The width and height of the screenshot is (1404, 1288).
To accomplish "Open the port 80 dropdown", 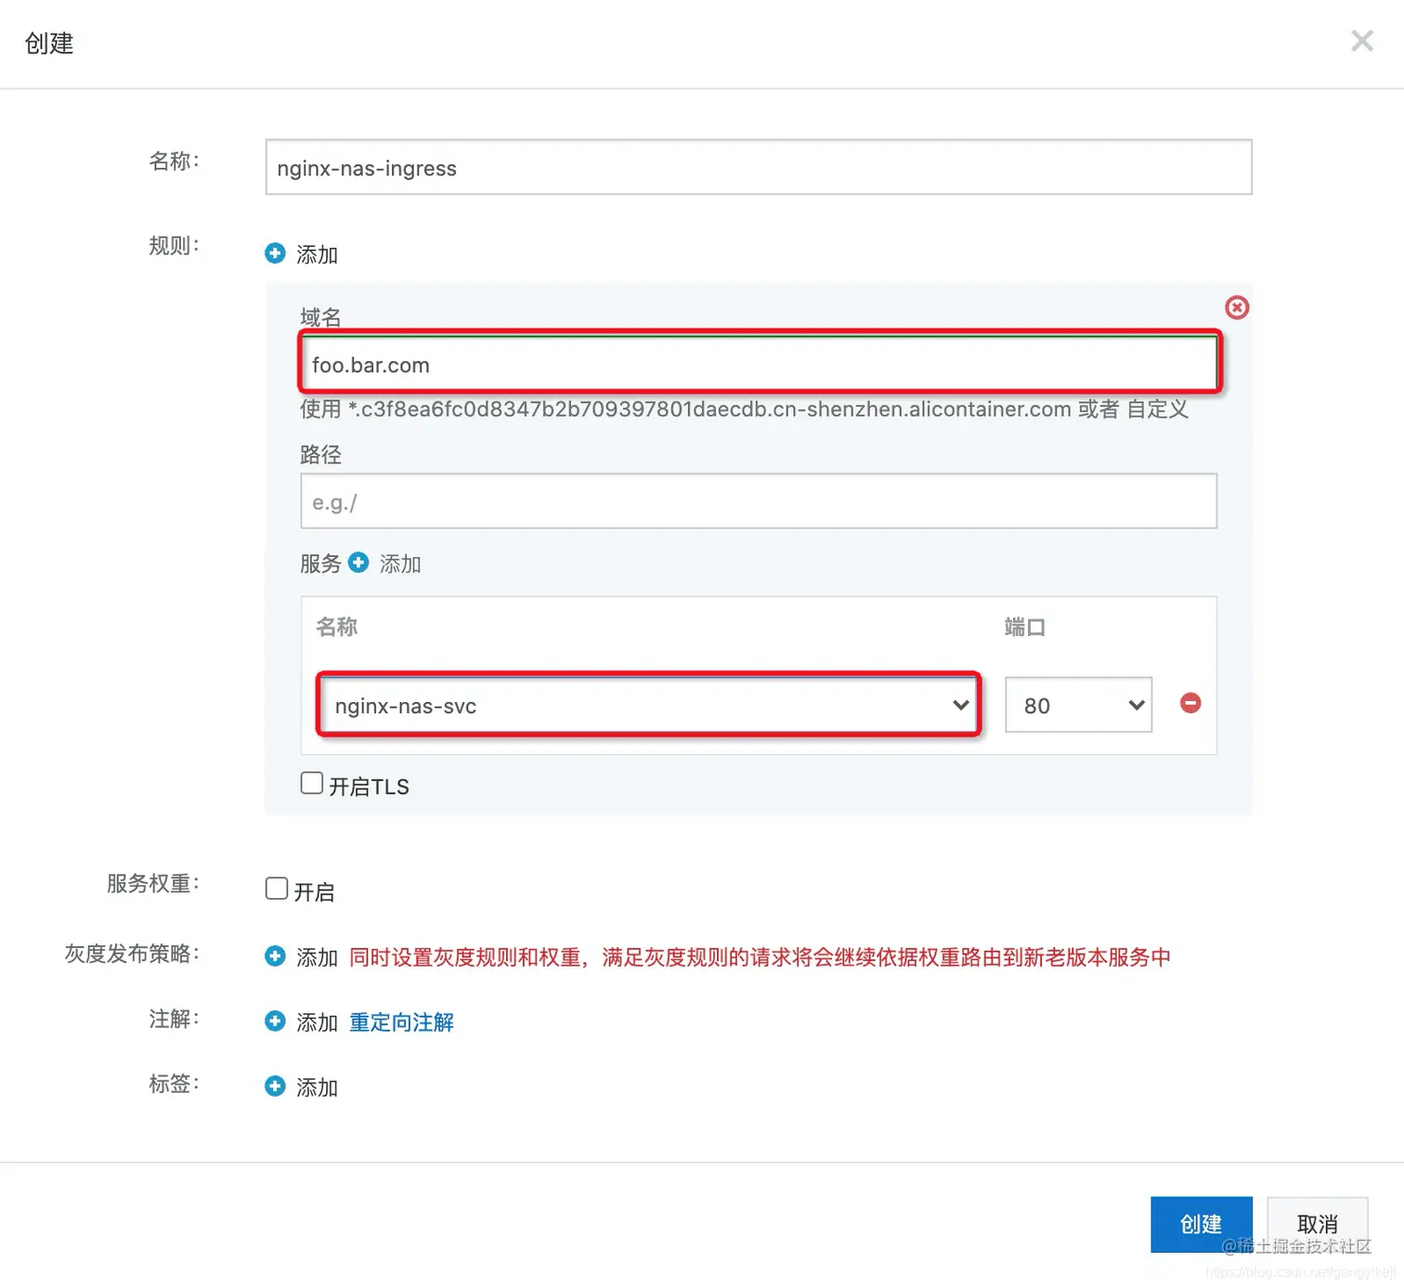I will click(x=1078, y=705).
